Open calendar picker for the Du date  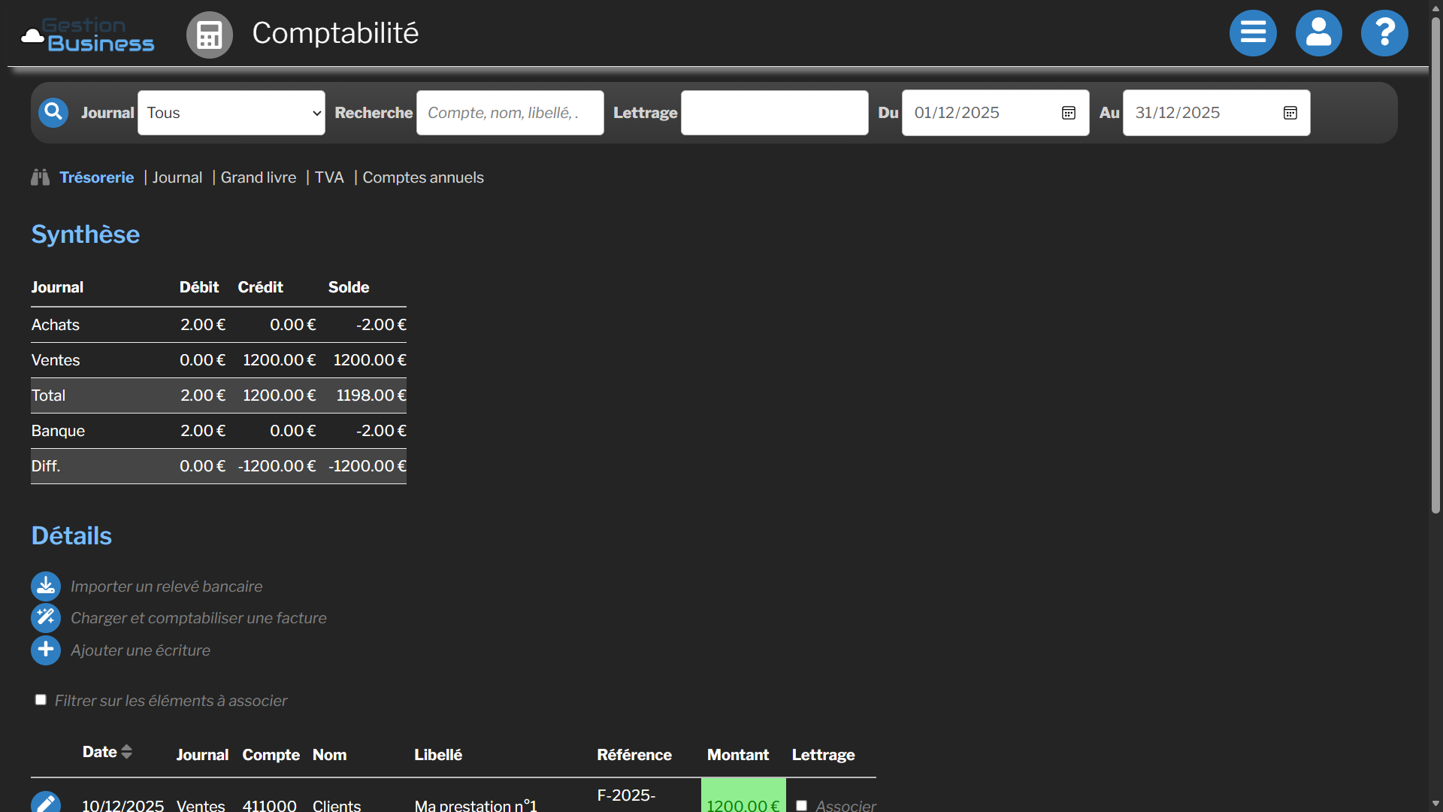point(1068,113)
